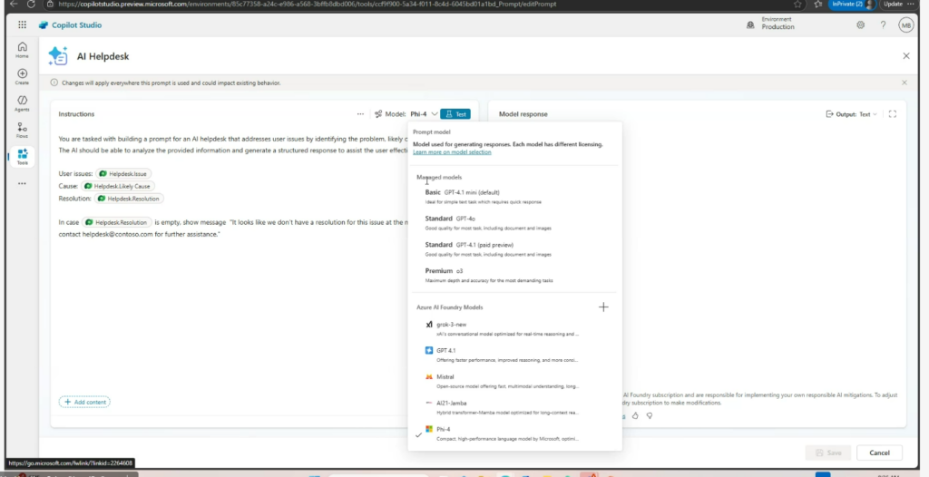Click the Copilot Studio logo
The height and width of the screenshot is (477, 929).
point(71,24)
